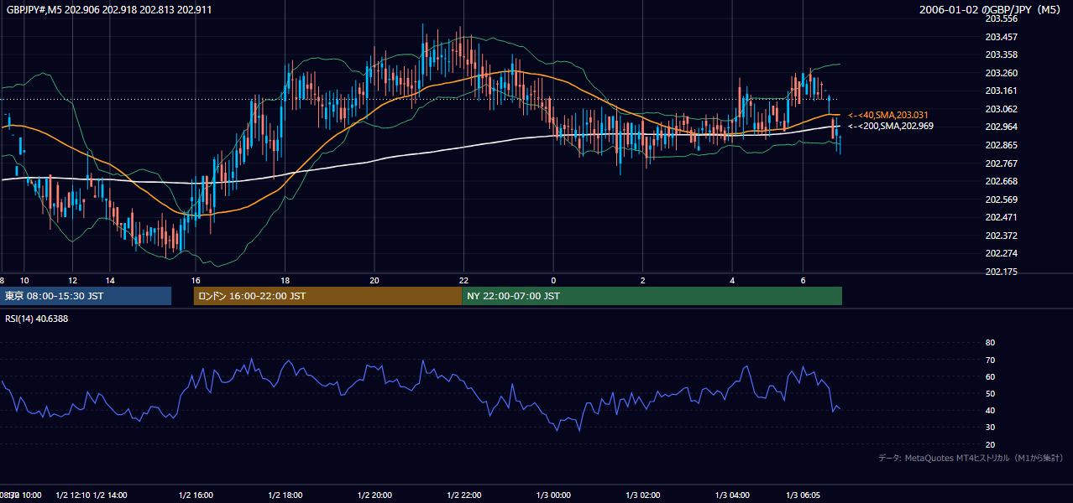Click the 202.175 price axis label
1073x503 pixels.
click(1001, 272)
